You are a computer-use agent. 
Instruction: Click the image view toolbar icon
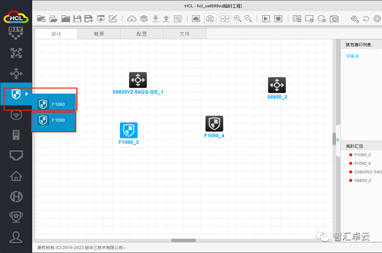(196, 19)
